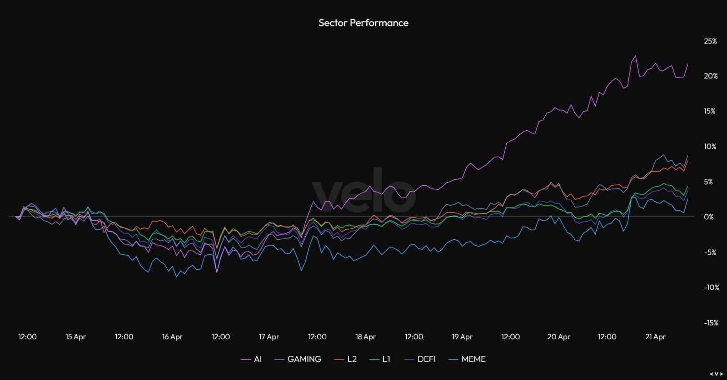The width and height of the screenshot is (727, 380).
Task: Click the 20 Apr axis label
Action: (x=558, y=337)
